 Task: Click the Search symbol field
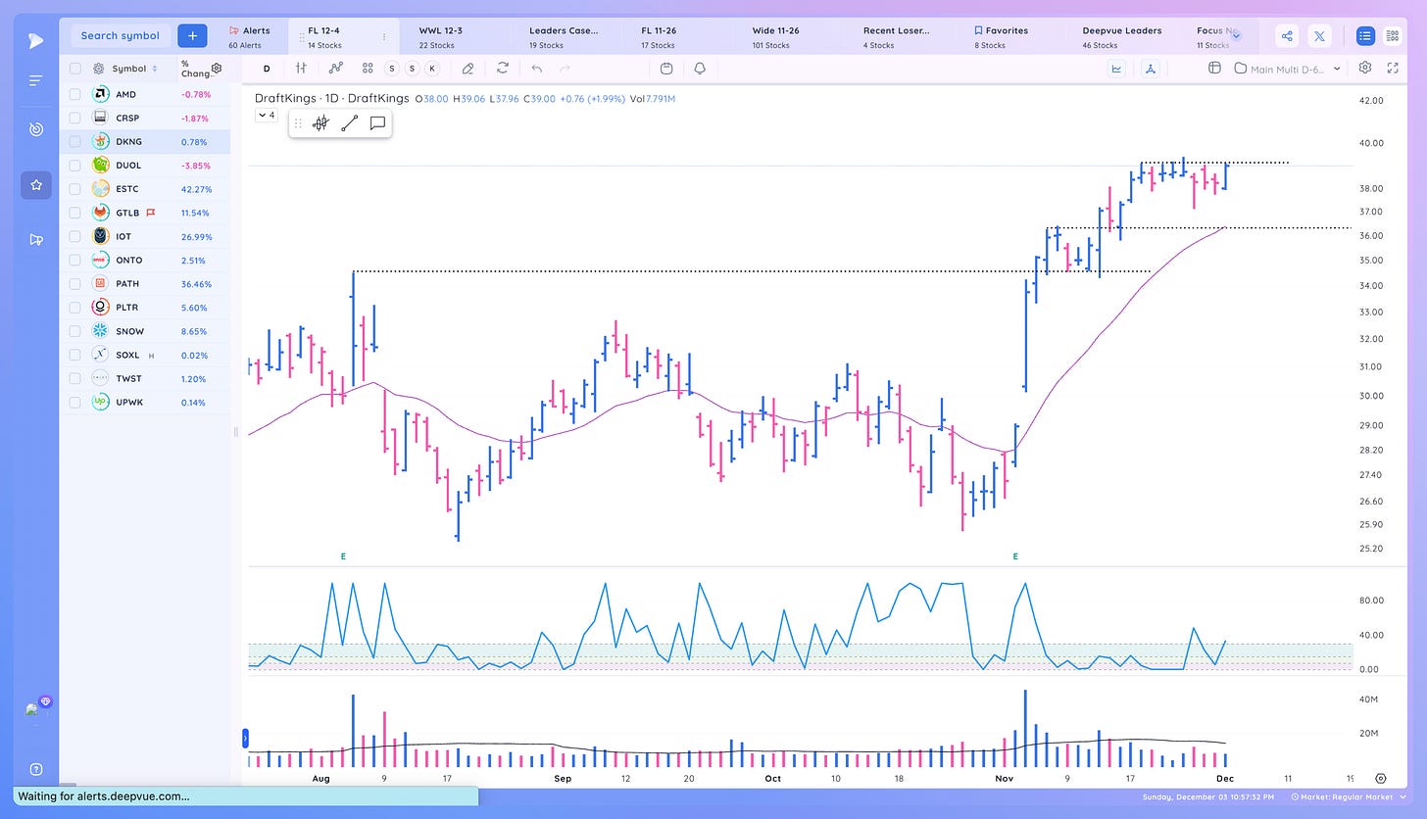120,35
